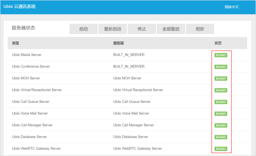Click running status badge for Call Queue Server
256x156 pixels.
221,102
